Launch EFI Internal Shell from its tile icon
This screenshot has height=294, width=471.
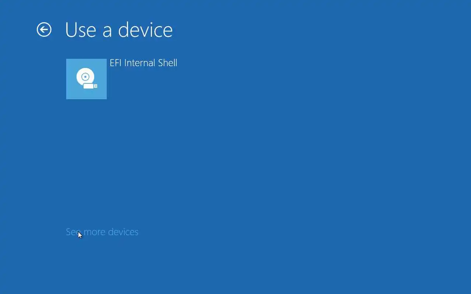[x=86, y=79]
